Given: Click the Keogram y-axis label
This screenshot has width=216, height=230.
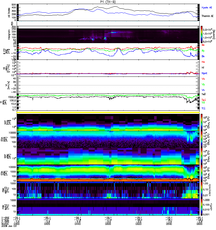Looking at the screenshot, I should pyautogui.click(x=9, y=34).
